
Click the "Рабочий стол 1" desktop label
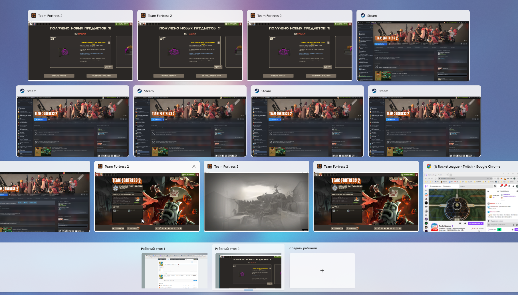click(153, 249)
